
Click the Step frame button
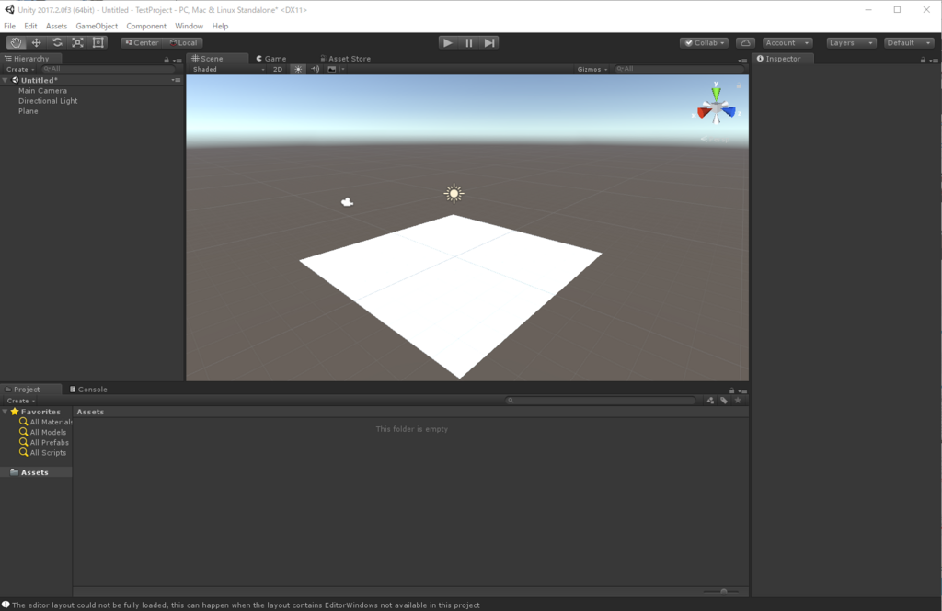pos(489,42)
